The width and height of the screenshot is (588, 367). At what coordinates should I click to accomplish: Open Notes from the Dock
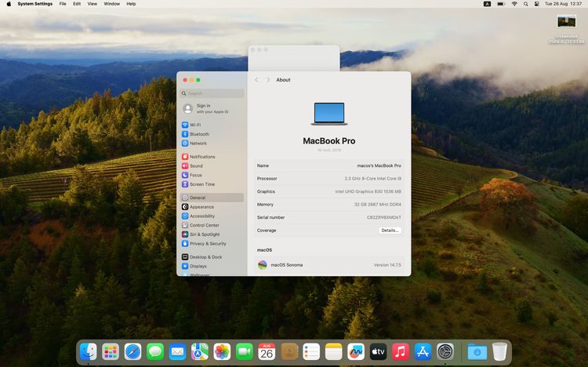coord(334,352)
